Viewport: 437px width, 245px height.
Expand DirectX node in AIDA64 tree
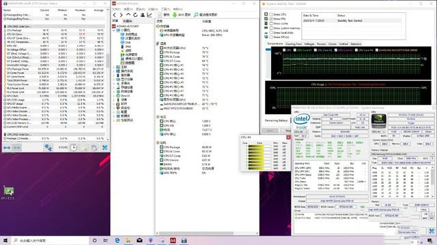(114, 95)
